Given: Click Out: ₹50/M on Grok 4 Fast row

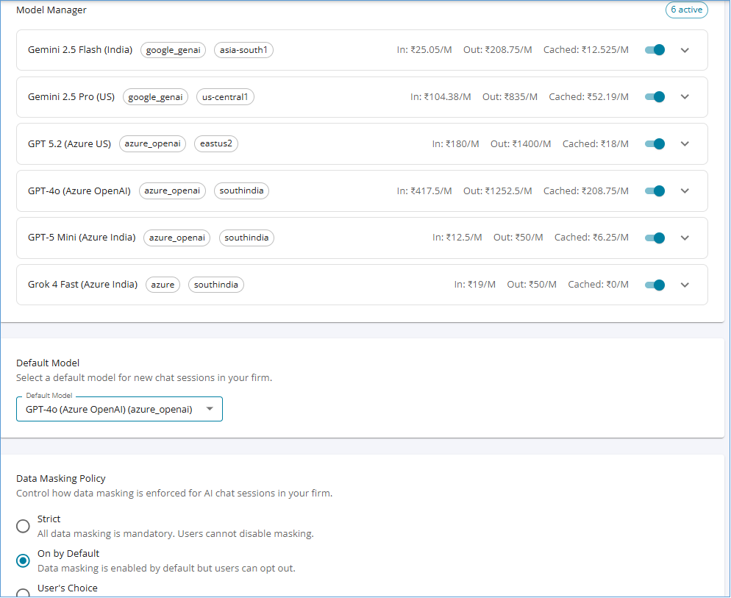Looking at the screenshot, I should coord(532,284).
